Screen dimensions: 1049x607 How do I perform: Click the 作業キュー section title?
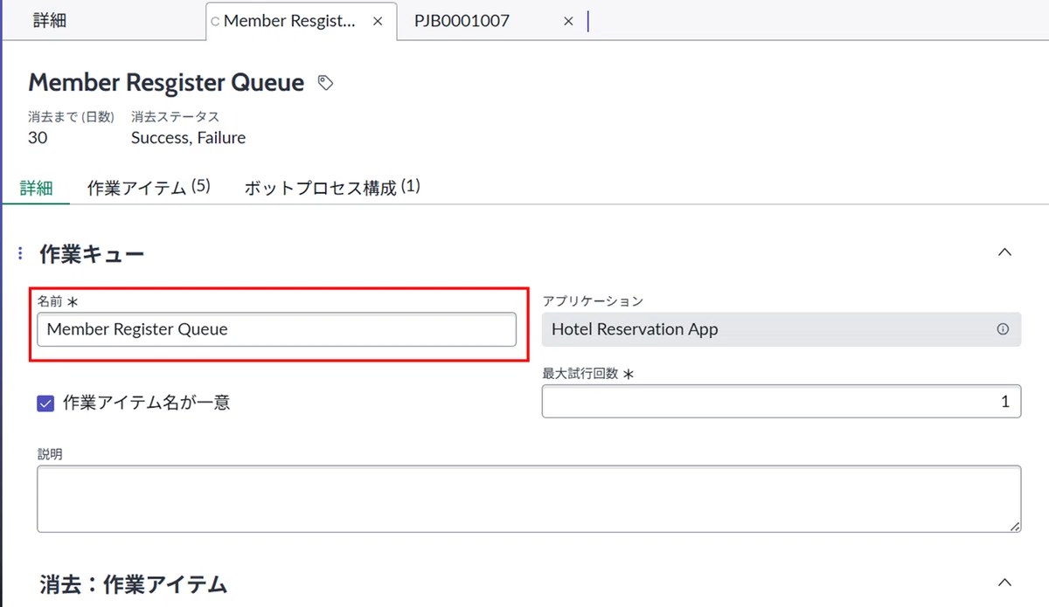click(x=92, y=254)
